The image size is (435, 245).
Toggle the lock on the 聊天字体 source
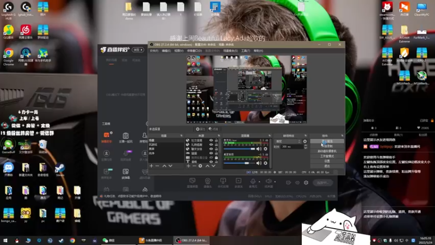point(216,149)
